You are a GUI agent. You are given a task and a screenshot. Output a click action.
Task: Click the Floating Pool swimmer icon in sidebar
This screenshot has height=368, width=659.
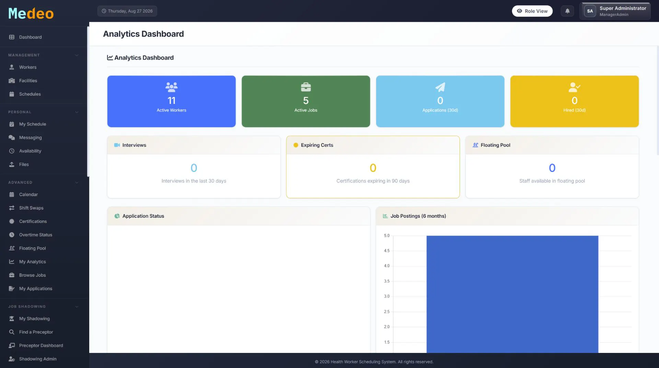pos(12,248)
